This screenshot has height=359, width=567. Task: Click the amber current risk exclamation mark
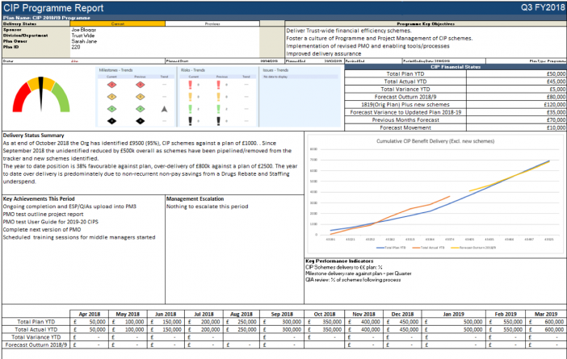[190, 97]
